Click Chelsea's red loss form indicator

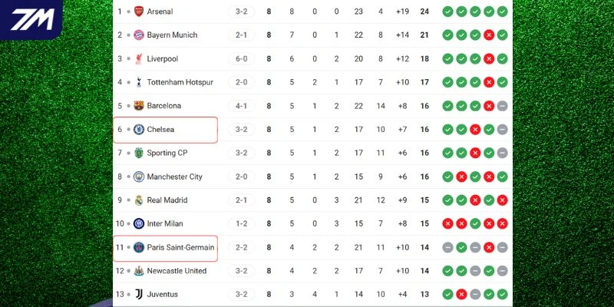point(475,130)
